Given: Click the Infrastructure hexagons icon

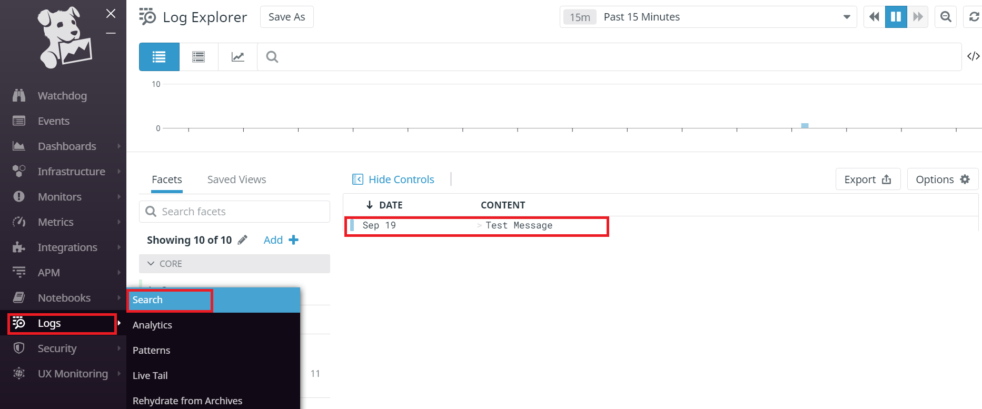Looking at the screenshot, I should tap(19, 171).
